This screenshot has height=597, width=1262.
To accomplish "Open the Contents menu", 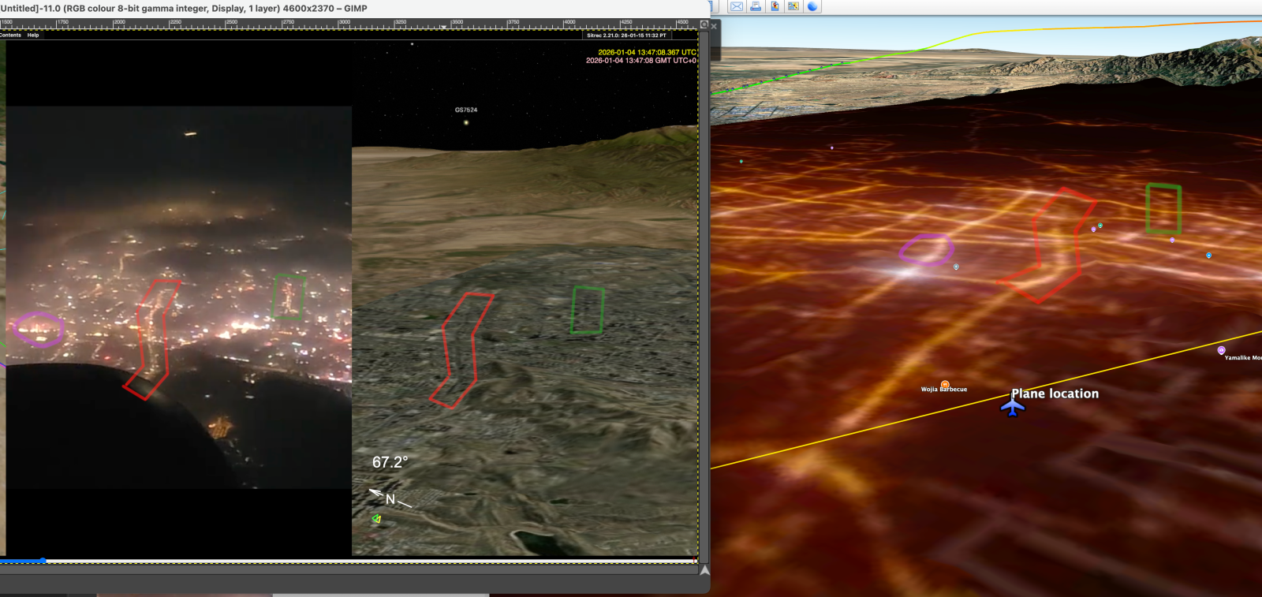I will (x=11, y=35).
